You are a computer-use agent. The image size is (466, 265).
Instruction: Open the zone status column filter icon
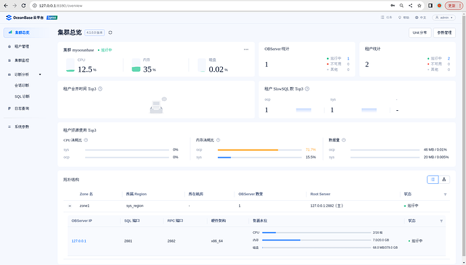tap(445, 195)
